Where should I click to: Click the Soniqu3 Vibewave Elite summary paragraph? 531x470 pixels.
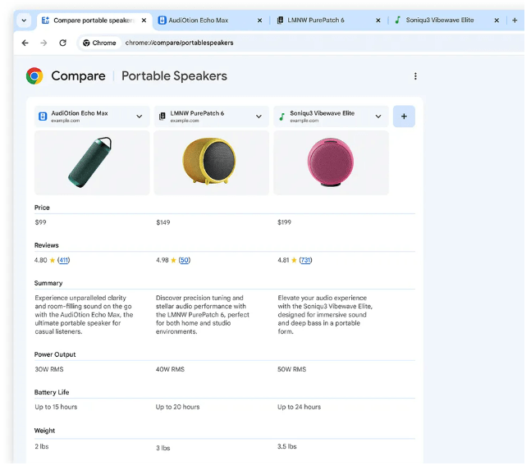325,315
